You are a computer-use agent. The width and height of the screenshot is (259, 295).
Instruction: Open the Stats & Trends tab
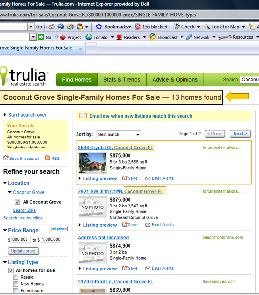pyautogui.click(x=122, y=80)
